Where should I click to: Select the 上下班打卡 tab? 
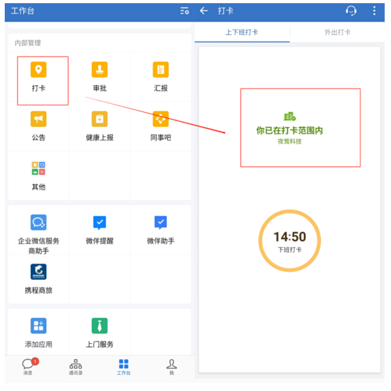pos(242,32)
